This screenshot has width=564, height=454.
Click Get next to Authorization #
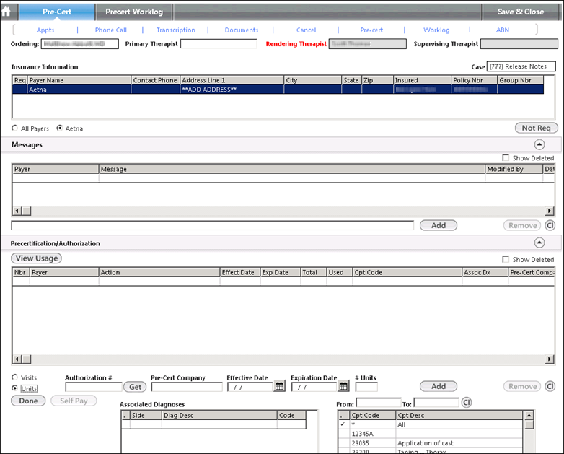click(x=136, y=387)
